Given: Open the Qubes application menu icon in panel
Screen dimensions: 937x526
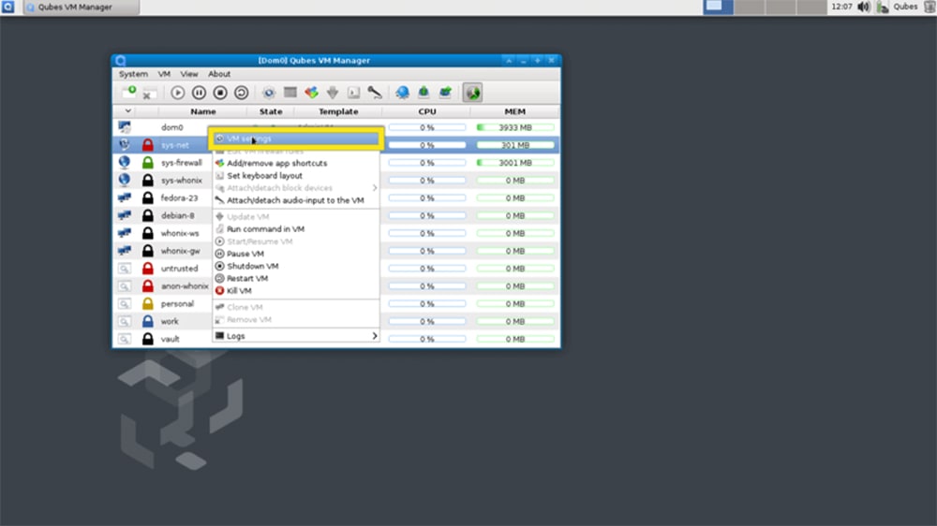Looking at the screenshot, I should tap(7, 7).
